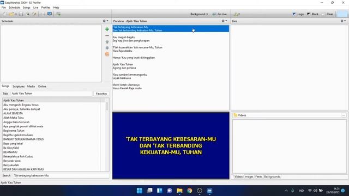The image size is (349, 196).
Task: Select song 'Allah Maha Tahu'
Action: [x=13, y=118]
